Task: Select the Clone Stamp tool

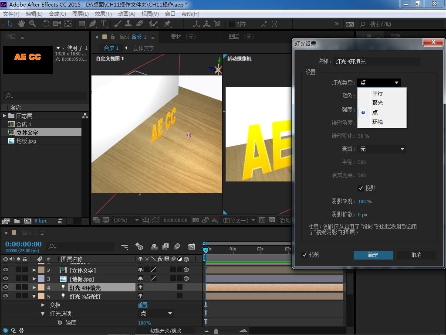Action: [128, 24]
